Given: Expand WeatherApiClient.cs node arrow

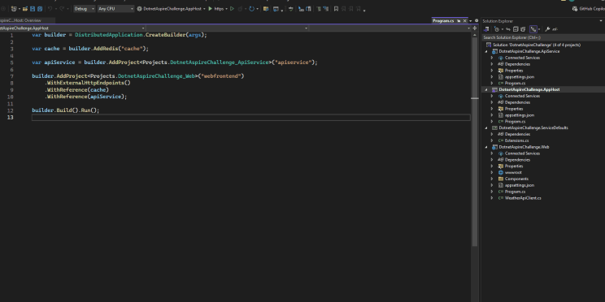Looking at the screenshot, I should pyautogui.click(x=492, y=198).
